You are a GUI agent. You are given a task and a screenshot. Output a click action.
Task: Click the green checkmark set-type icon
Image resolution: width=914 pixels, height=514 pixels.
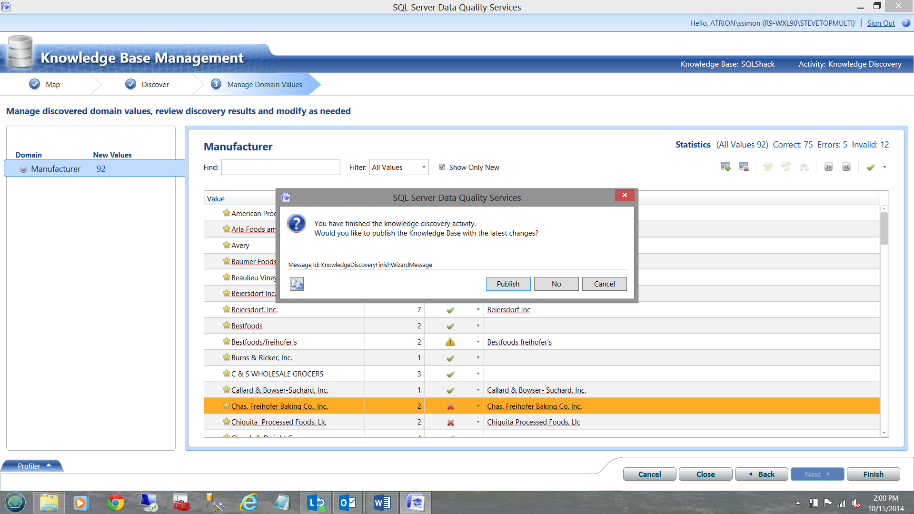871,167
